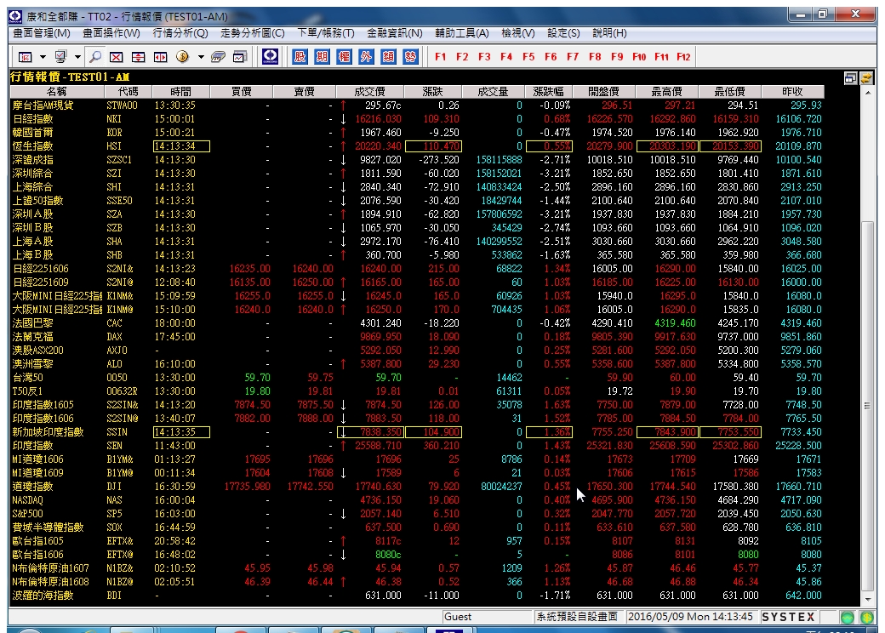Screen dimensions: 885x633
Task: Open the 設定(S) menu
Action: pyautogui.click(x=564, y=33)
